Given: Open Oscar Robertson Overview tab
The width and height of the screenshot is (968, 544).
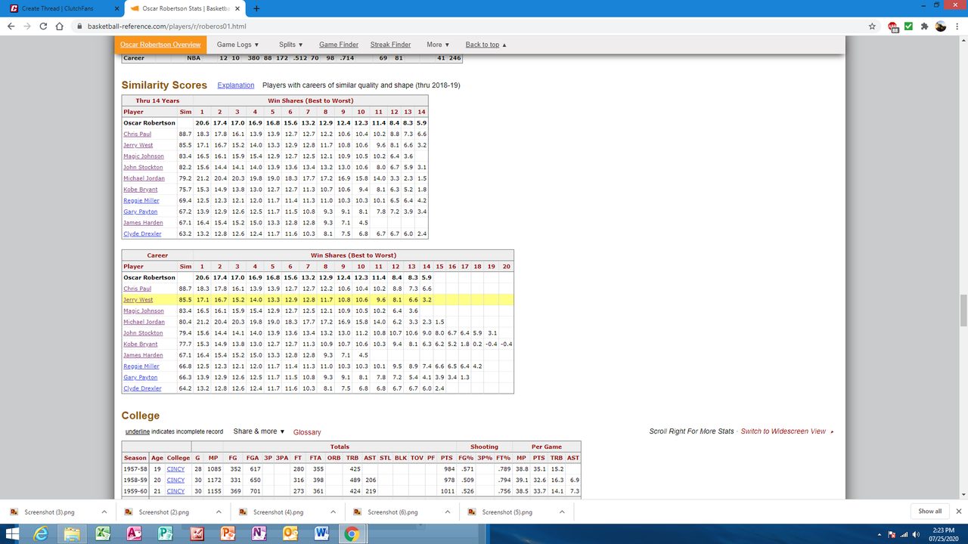Looking at the screenshot, I should click(x=160, y=45).
